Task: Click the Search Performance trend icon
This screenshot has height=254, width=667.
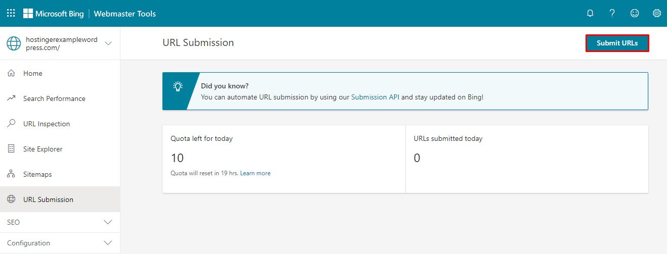Action: [11, 98]
